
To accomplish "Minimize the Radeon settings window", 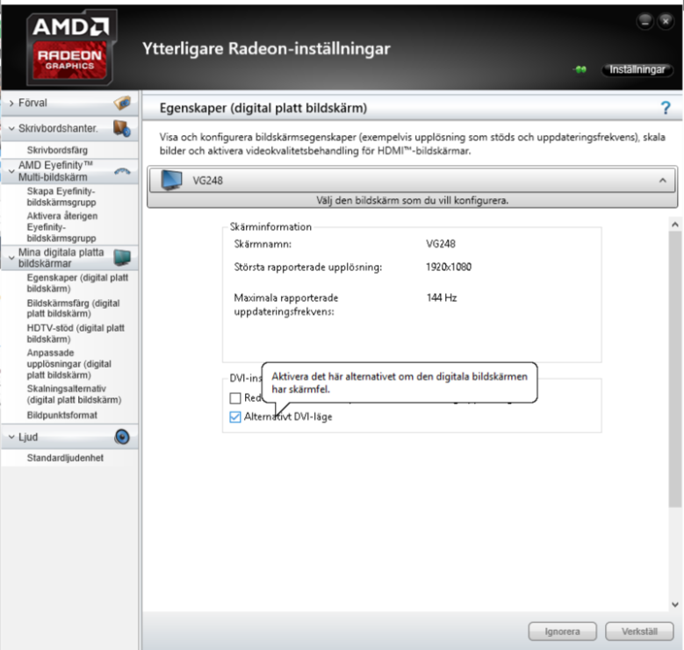I will coord(645,21).
